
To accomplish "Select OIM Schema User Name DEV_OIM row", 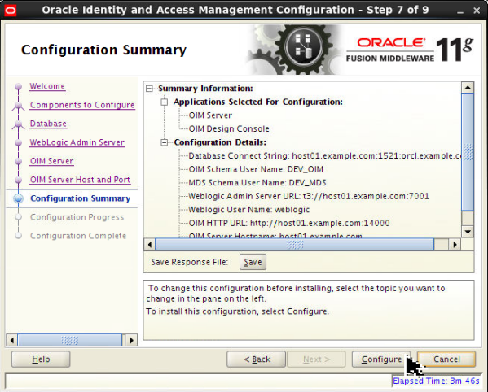I will coord(256,169).
